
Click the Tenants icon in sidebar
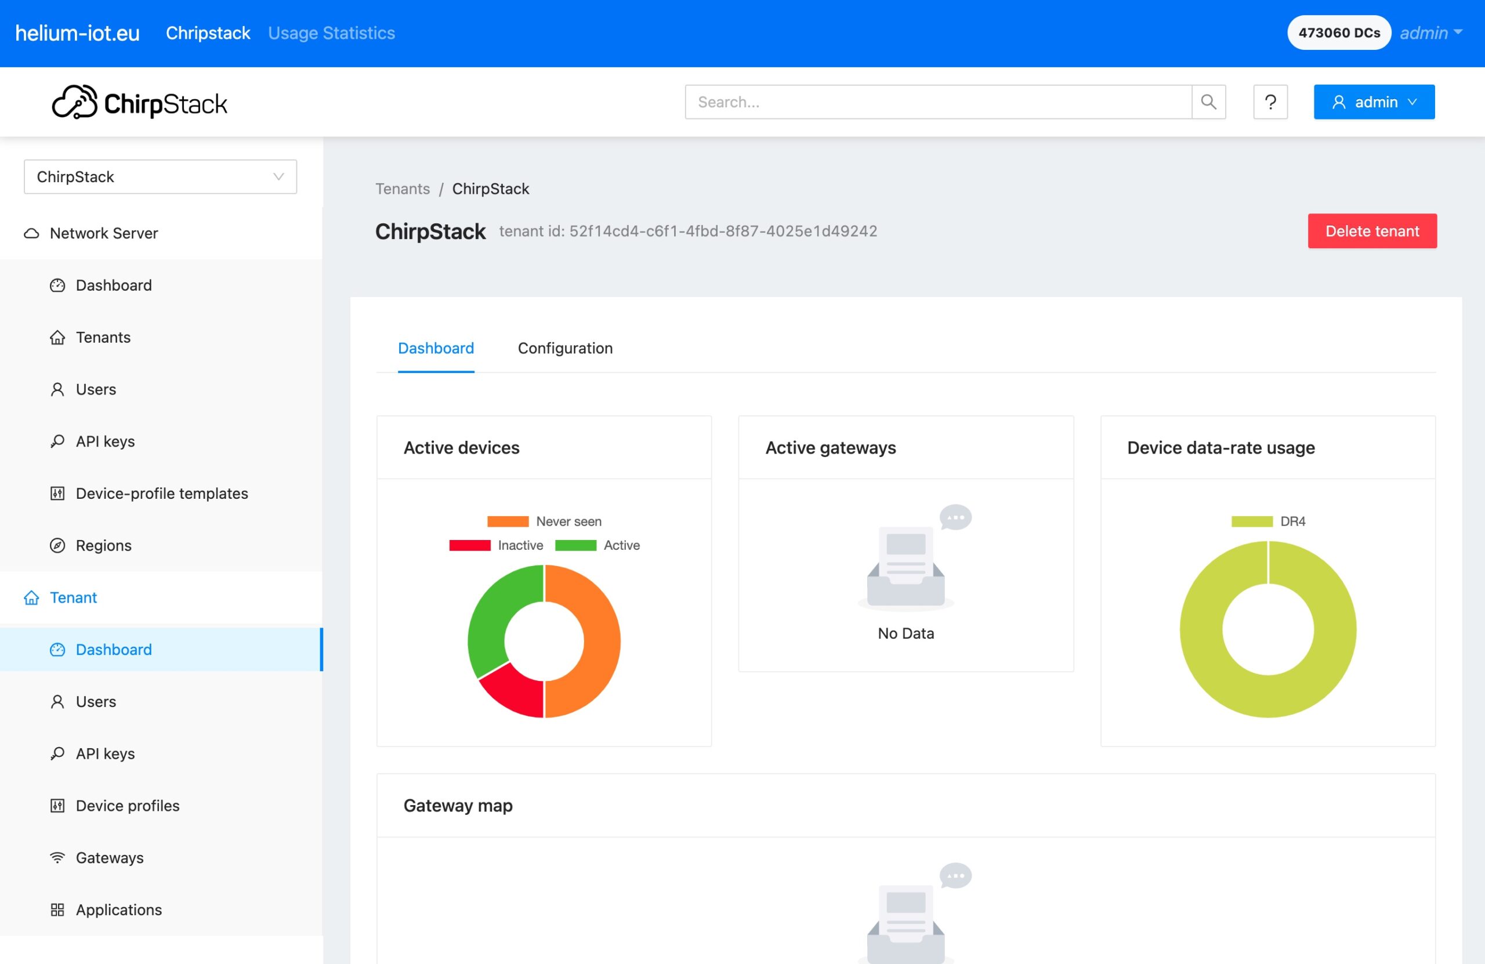(x=57, y=336)
